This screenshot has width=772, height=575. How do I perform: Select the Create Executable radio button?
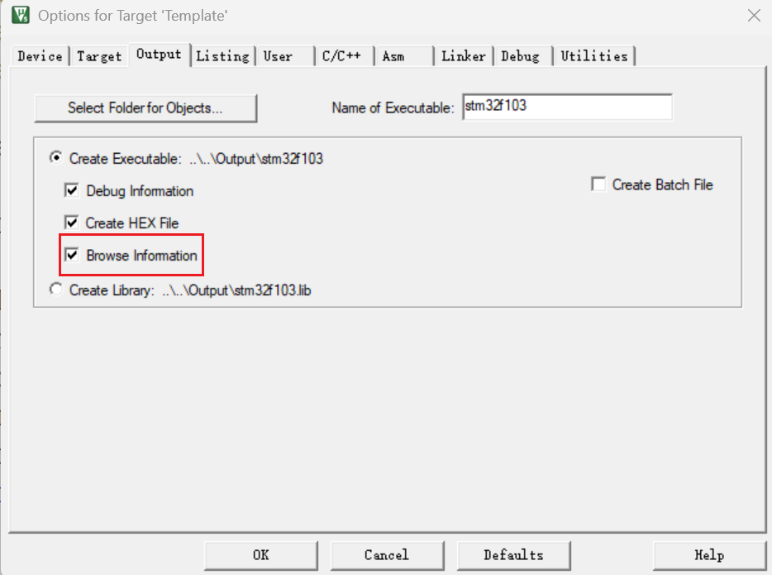point(56,158)
